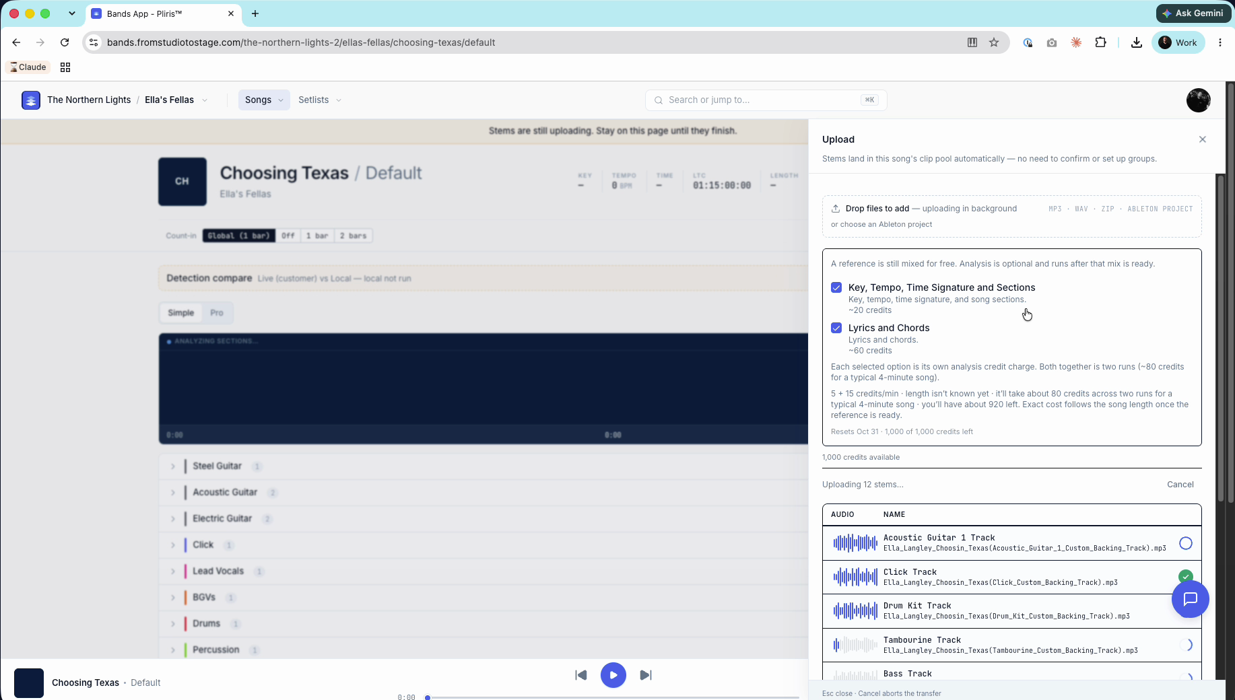Expand the BGVs group
The image size is (1235, 700).
(173, 598)
